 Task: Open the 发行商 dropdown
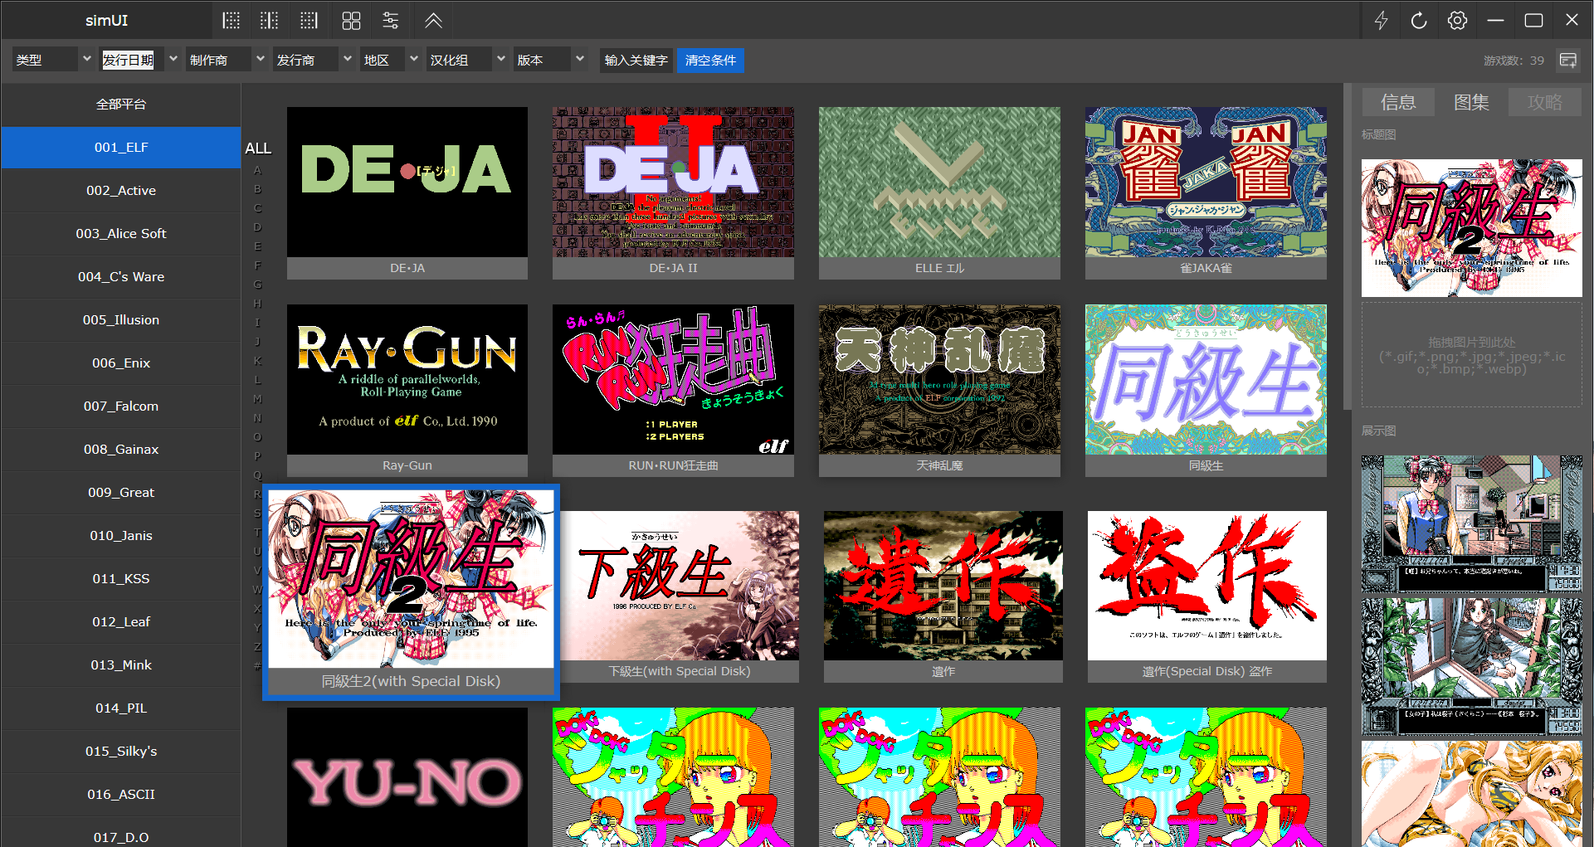pos(314,60)
